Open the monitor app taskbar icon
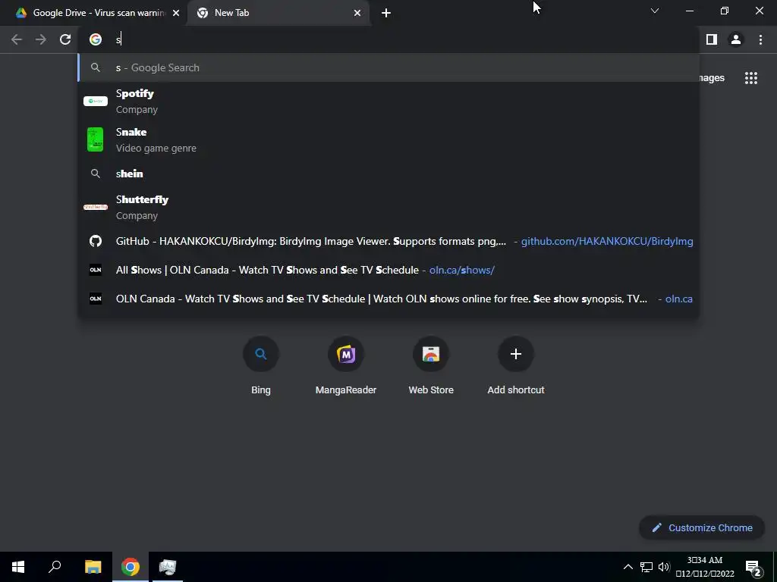Image resolution: width=777 pixels, height=582 pixels. [x=168, y=567]
